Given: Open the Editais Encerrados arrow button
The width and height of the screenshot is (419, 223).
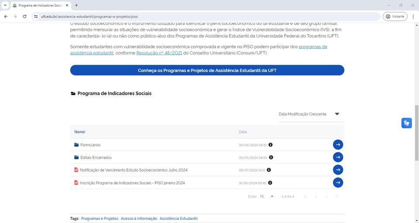Looking at the screenshot, I should click(x=338, y=157).
